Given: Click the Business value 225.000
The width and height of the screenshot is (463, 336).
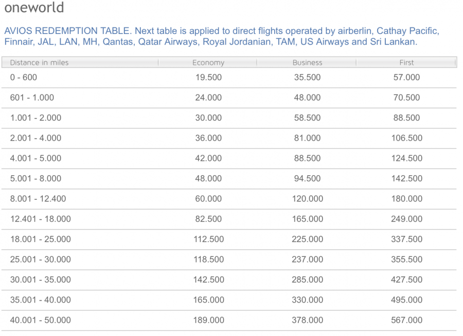Looking at the screenshot, I should (x=307, y=239).
